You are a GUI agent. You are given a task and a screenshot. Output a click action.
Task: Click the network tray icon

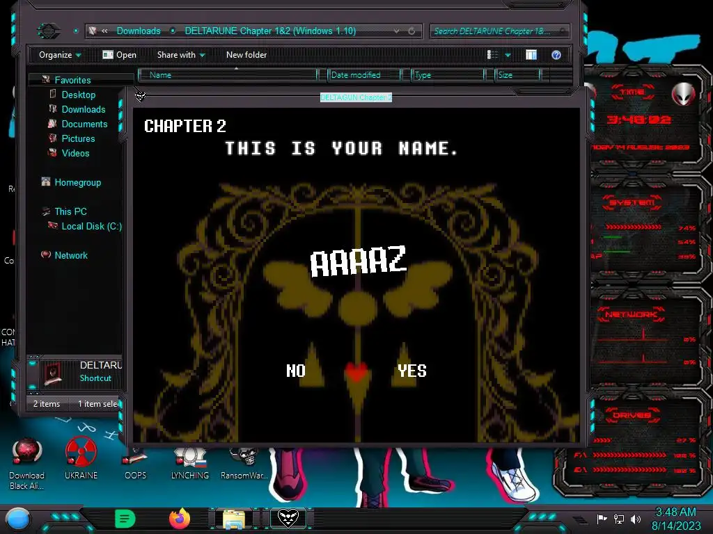[619, 519]
